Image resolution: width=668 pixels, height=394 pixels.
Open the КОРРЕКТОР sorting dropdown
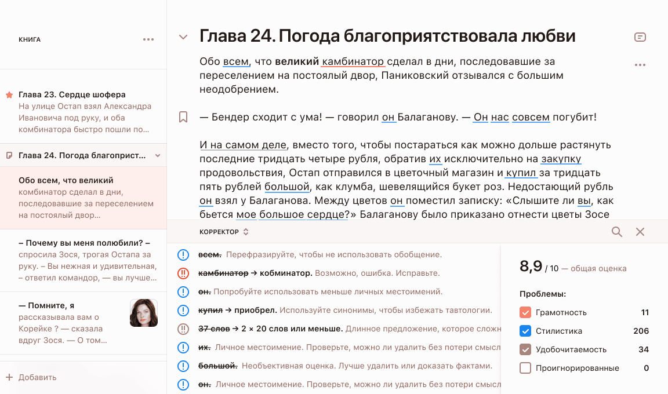pyautogui.click(x=245, y=231)
